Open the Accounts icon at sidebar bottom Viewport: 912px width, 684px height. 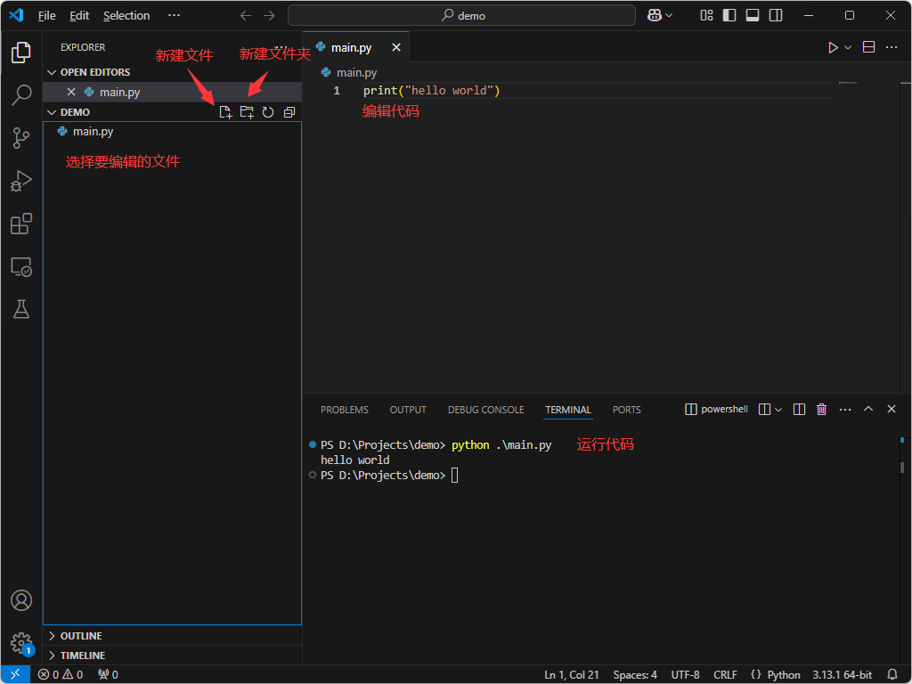tap(20, 600)
